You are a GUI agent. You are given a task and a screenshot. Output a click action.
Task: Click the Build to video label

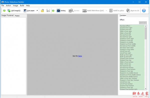point(118,11)
